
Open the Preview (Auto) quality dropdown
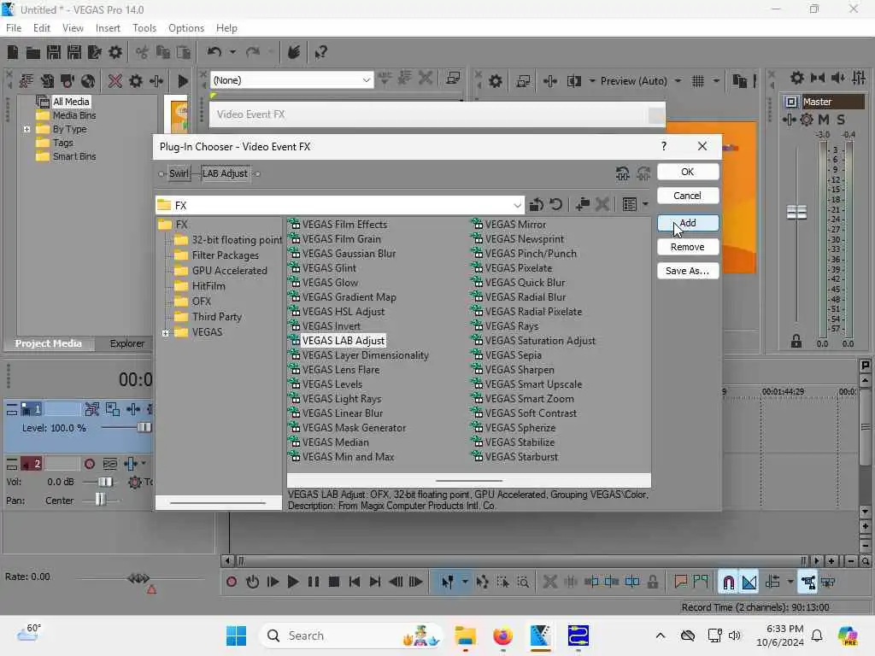point(678,81)
